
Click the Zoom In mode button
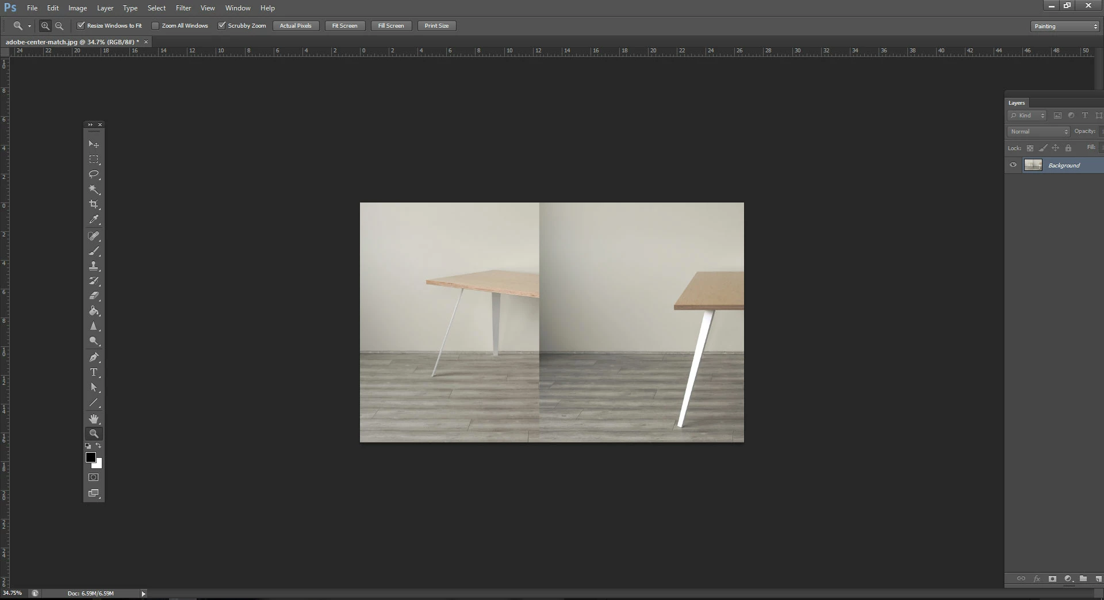[45, 26]
